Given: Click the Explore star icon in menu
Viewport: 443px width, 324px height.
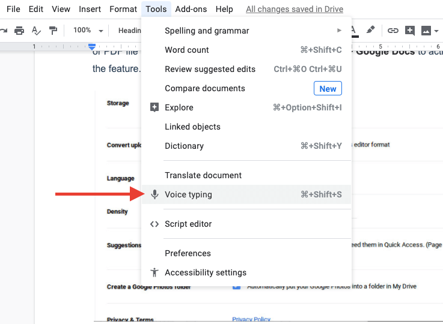Looking at the screenshot, I should [x=154, y=107].
